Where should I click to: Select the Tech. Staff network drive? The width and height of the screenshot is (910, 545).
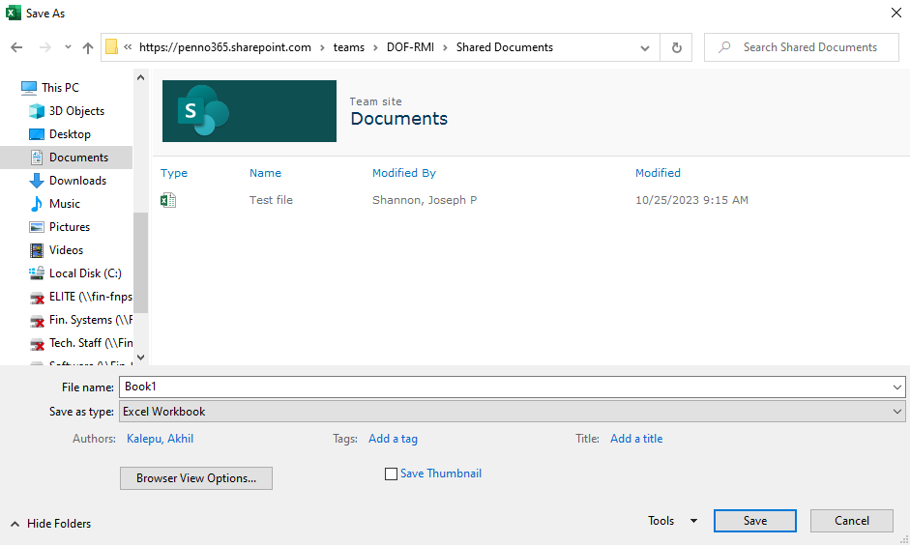[x=91, y=343]
